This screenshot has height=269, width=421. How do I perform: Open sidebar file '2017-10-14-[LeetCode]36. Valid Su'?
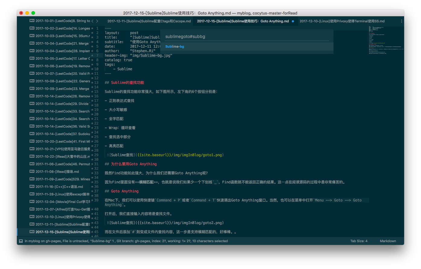62,126
